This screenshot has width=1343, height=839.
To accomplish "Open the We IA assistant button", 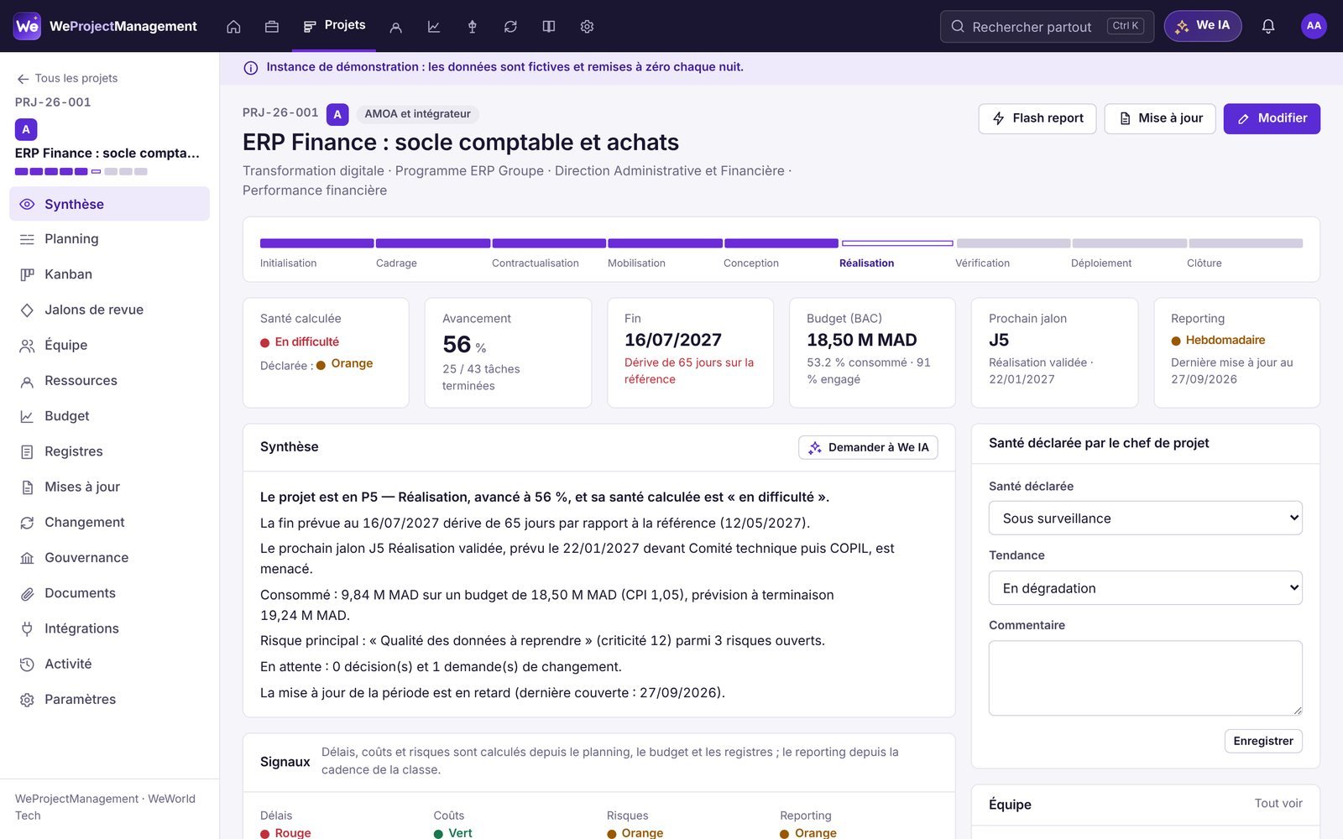I will pos(1203,26).
